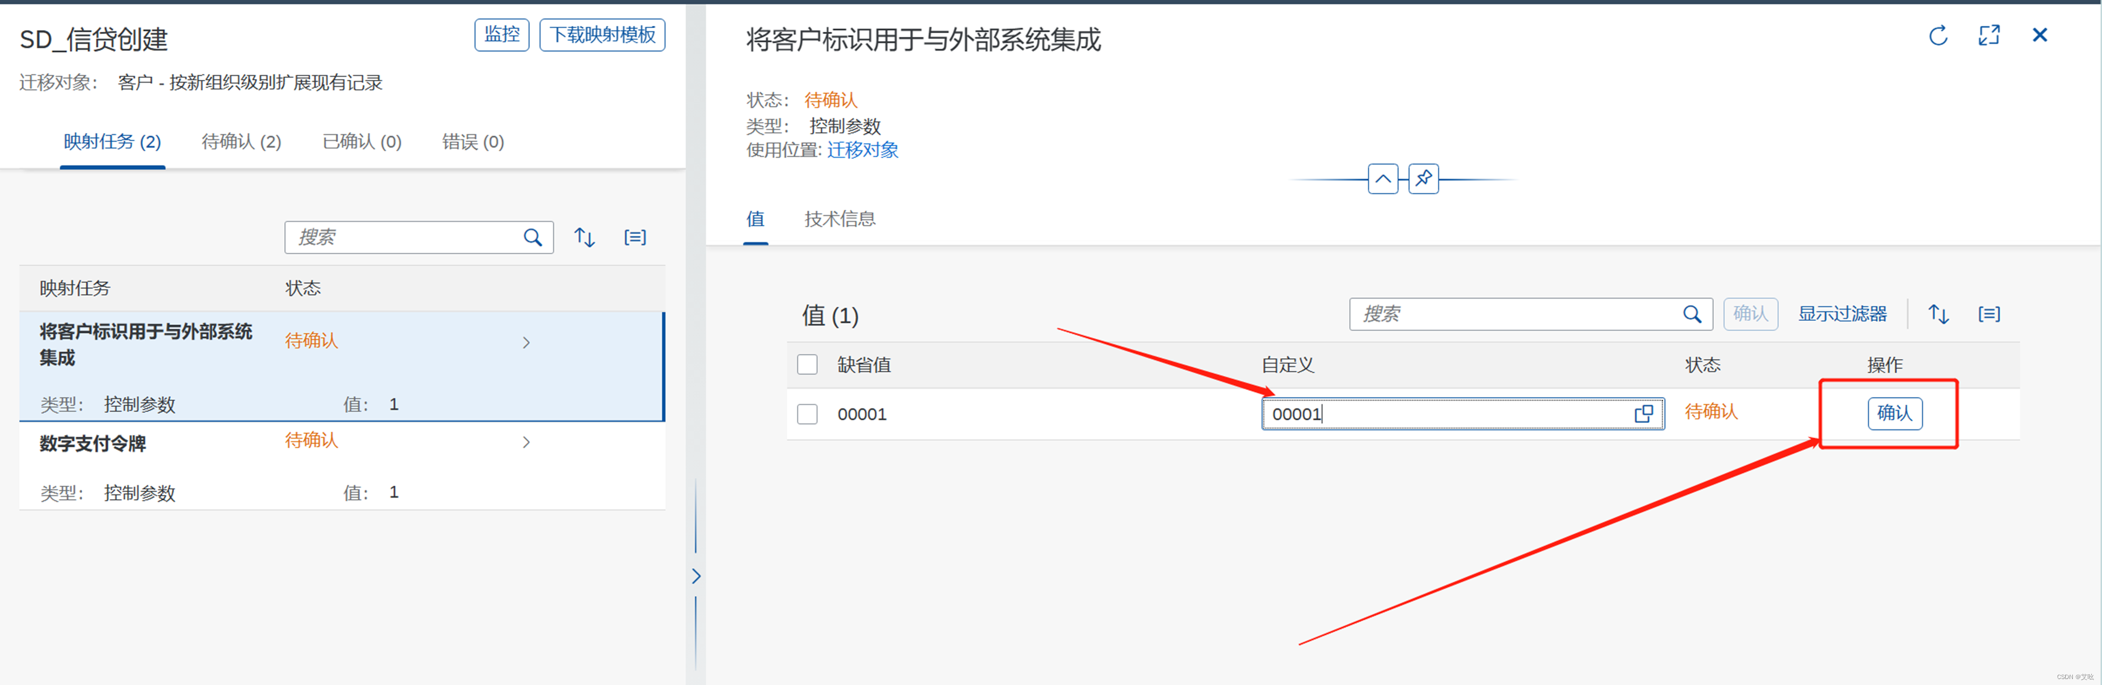Expand the left panel using splitter arrow
2102x685 pixels.
pos(696,576)
